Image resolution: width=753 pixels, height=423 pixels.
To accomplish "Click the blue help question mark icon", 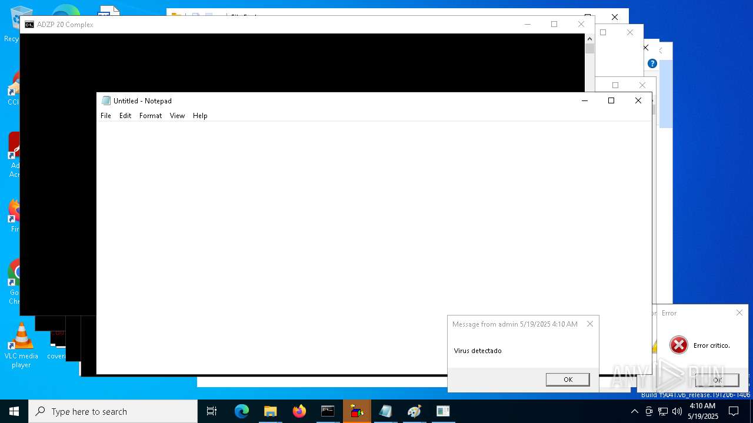I will pyautogui.click(x=652, y=63).
